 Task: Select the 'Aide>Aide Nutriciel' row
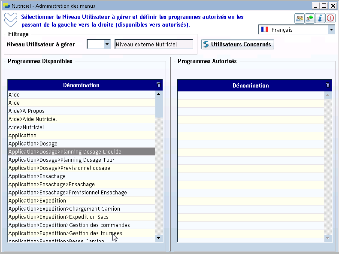(81, 119)
